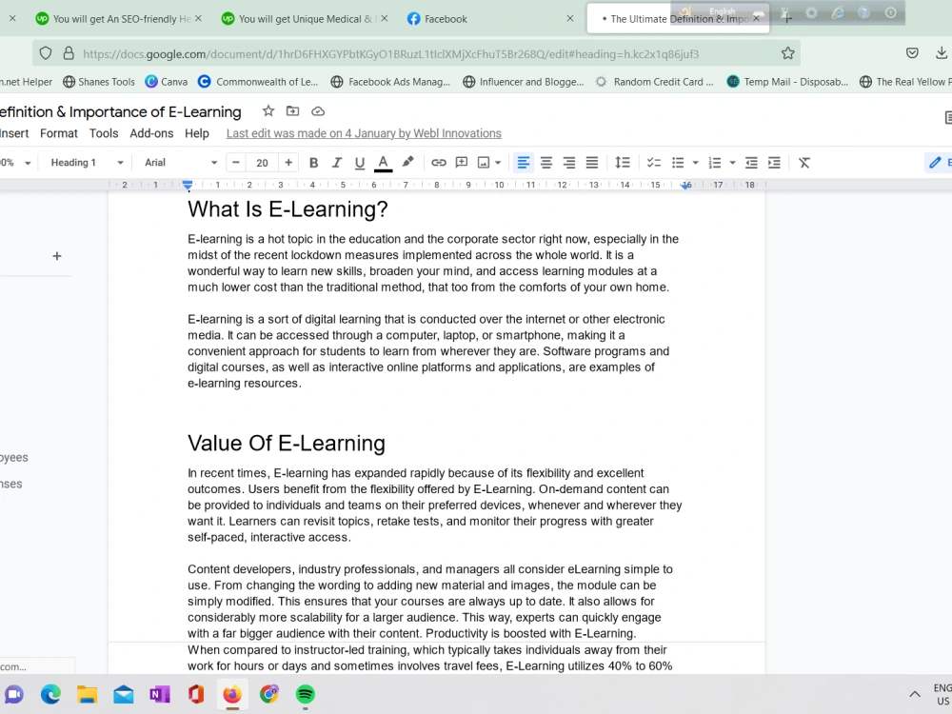The height and width of the screenshot is (714, 952).
Task: Open the zoom level dropdown
Action: [15, 163]
